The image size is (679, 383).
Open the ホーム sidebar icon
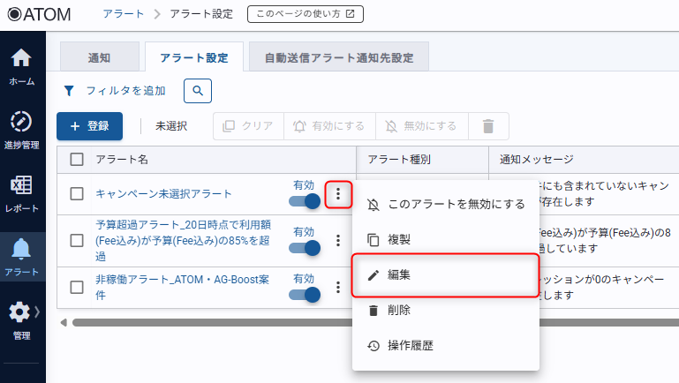pyautogui.click(x=22, y=66)
